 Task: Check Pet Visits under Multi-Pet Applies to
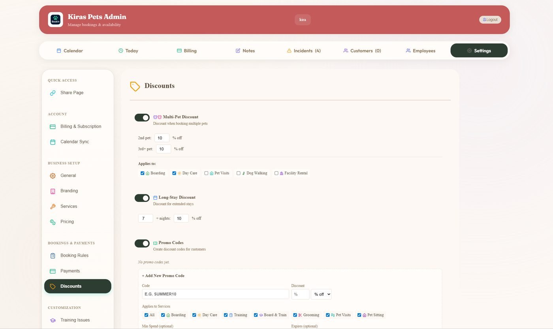click(x=206, y=173)
